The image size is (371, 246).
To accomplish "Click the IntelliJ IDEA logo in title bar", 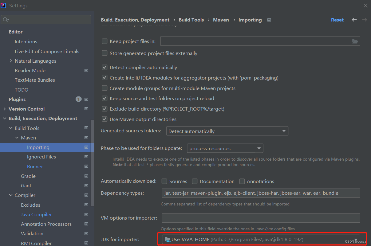I will pyautogui.click(x=3, y=6).
